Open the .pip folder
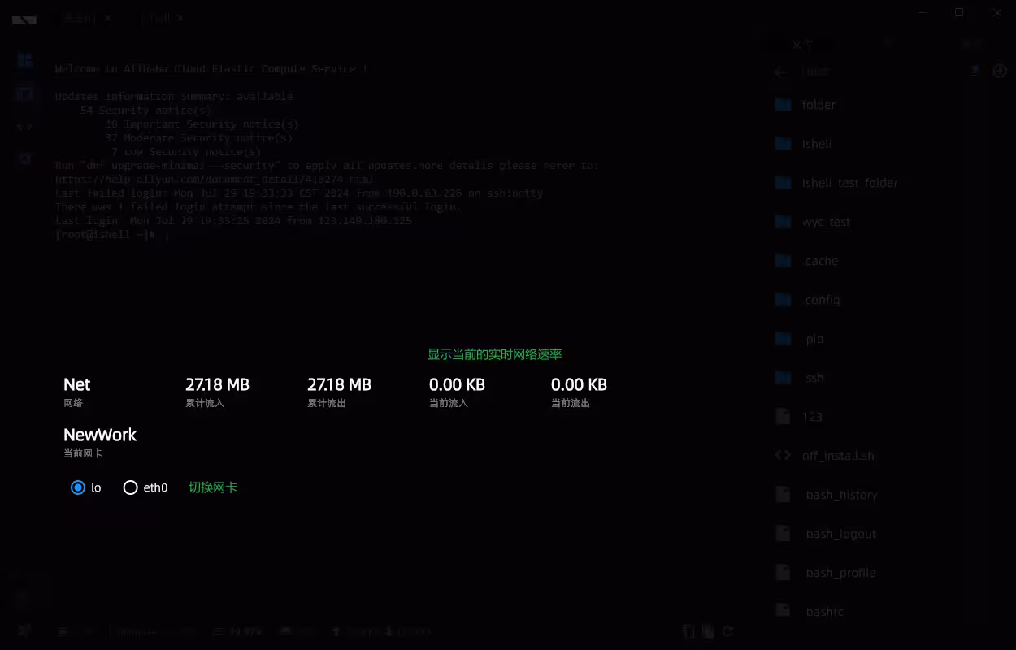Screen dimensions: 1016x650 pyautogui.click(x=813, y=339)
